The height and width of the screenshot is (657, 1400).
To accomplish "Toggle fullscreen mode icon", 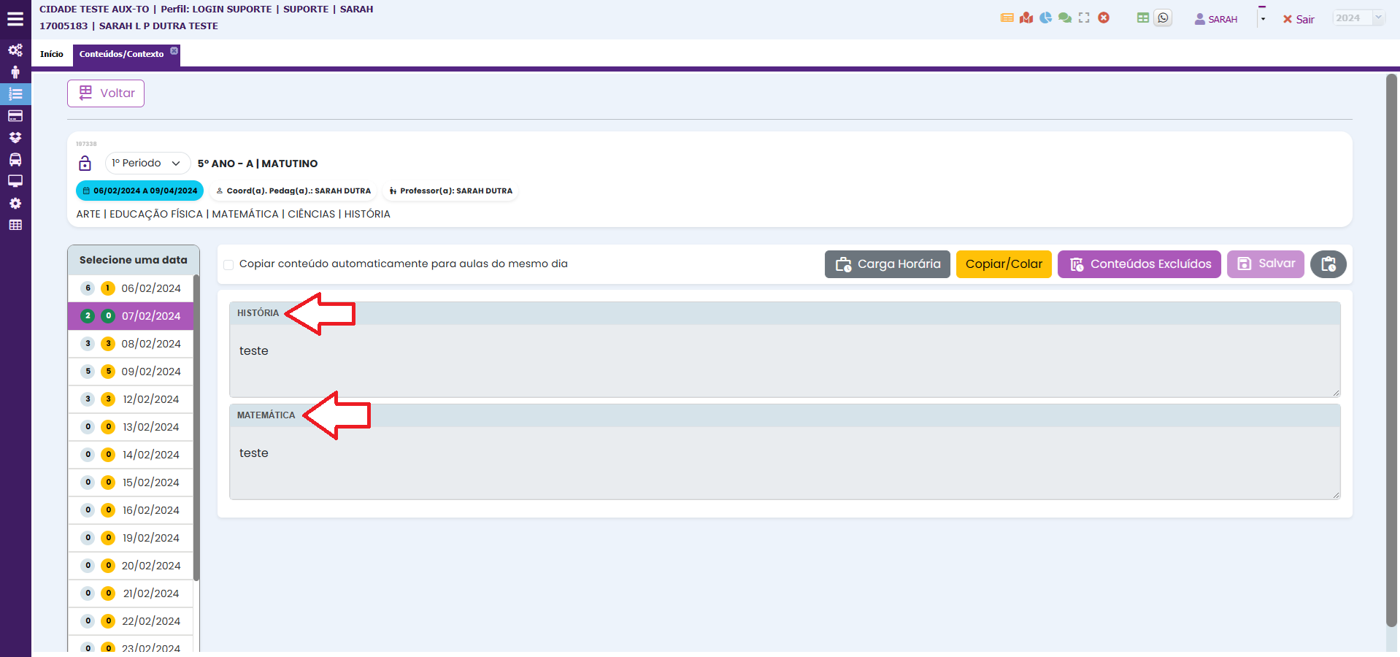I will [1084, 18].
